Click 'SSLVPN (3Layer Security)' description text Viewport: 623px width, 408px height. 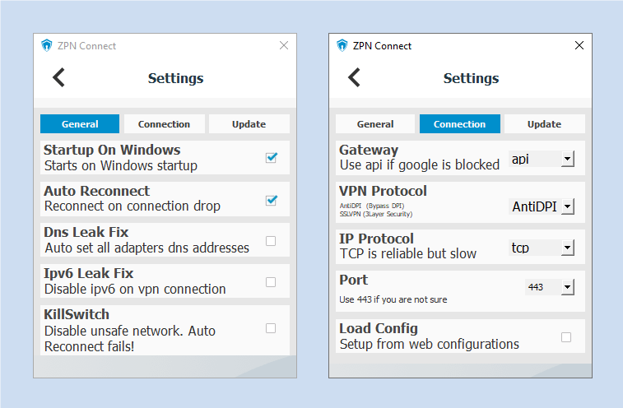[376, 214]
